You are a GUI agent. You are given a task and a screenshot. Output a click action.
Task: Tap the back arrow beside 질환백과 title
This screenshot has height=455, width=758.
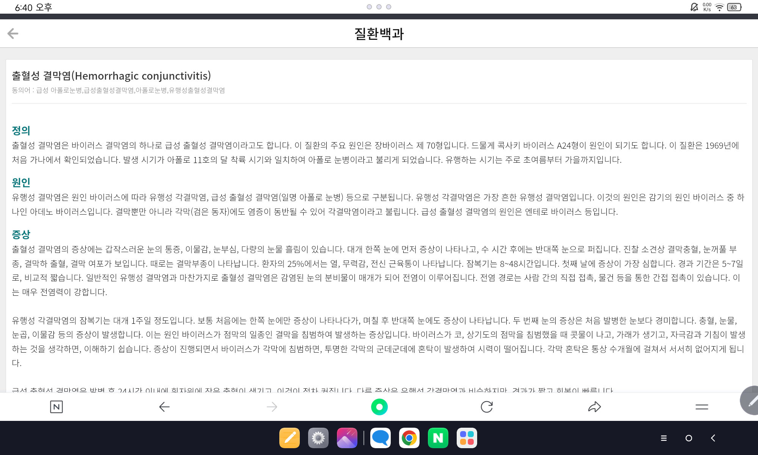[x=13, y=33]
